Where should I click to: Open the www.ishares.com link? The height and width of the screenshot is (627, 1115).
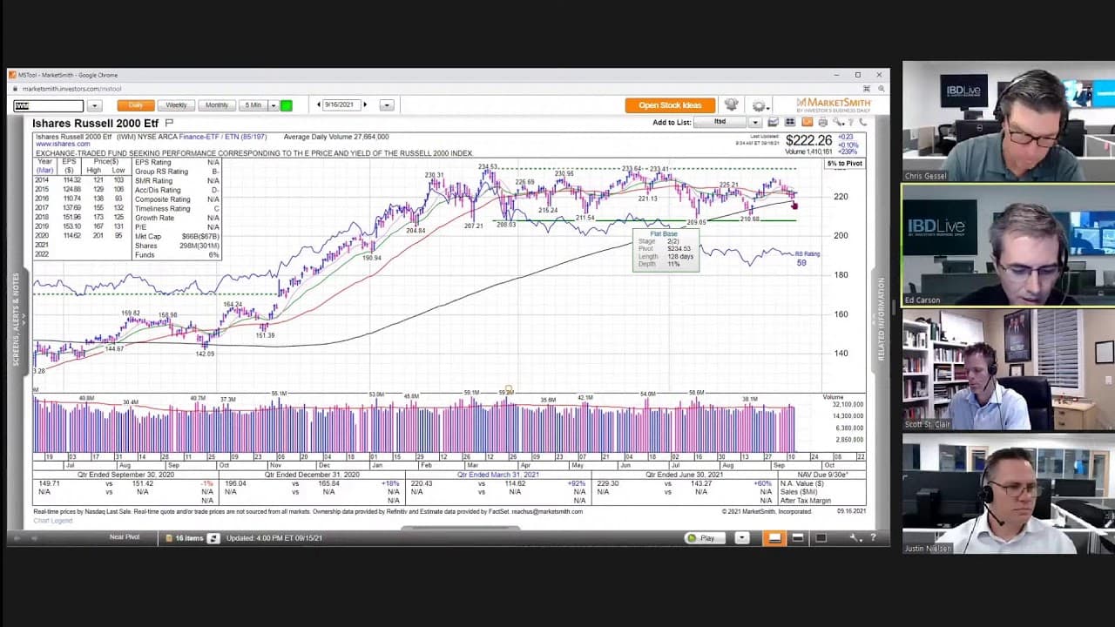point(62,145)
